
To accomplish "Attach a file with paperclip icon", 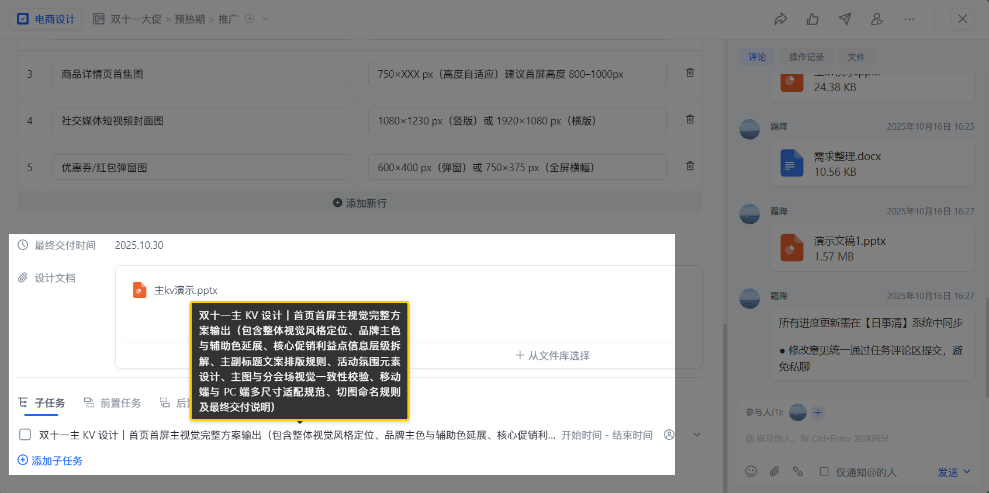I will (774, 471).
